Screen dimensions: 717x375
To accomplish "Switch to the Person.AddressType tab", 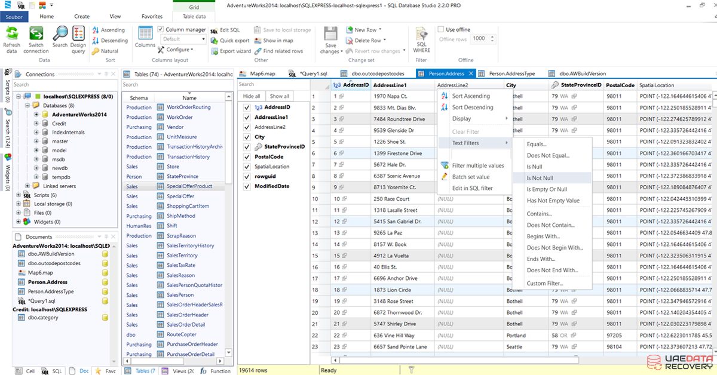I will [x=507, y=74].
